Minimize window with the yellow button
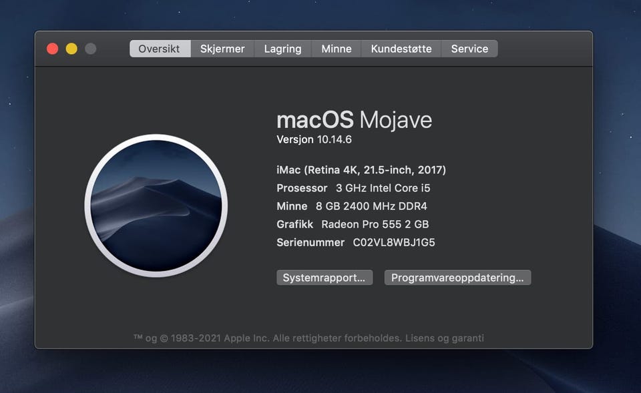Screen dimensions: 641x393 coord(71,49)
